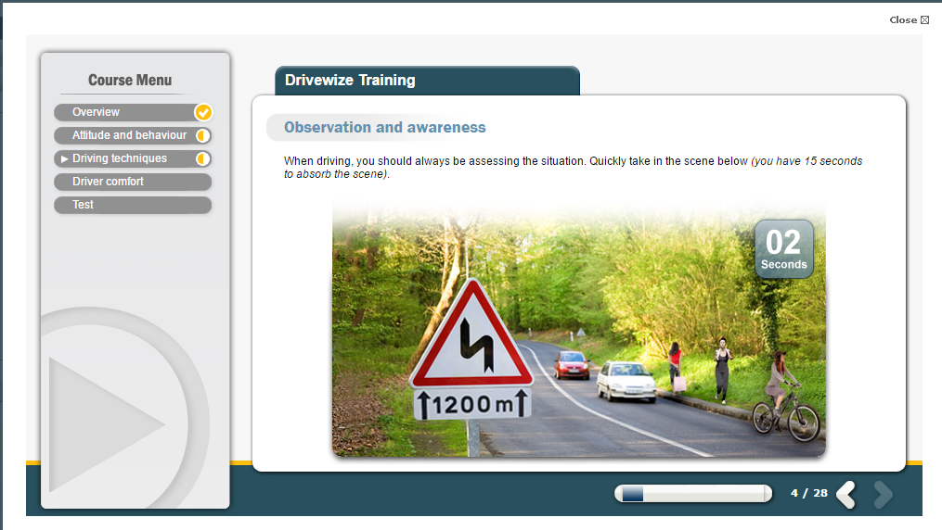Screen dimensions: 942x530
Task: Click the Driving techniques half-progress icon
Action: point(203,158)
